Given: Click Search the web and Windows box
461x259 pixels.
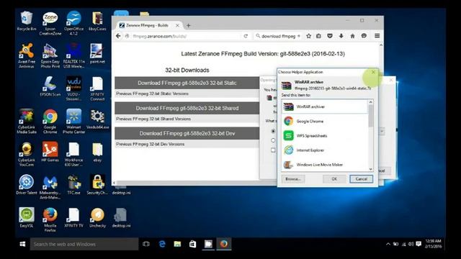Looking at the screenshot, I should [x=84, y=244].
